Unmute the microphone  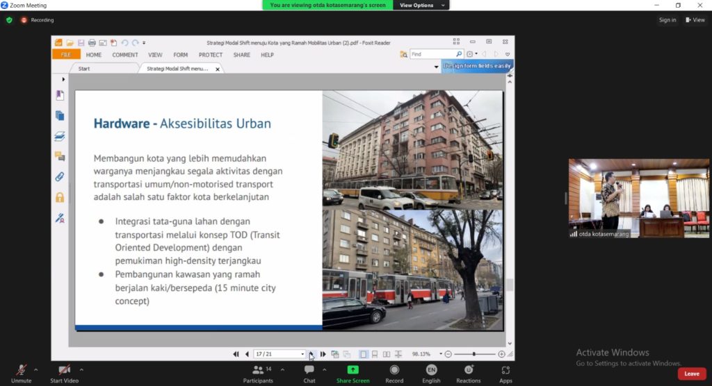tap(21, 371)
